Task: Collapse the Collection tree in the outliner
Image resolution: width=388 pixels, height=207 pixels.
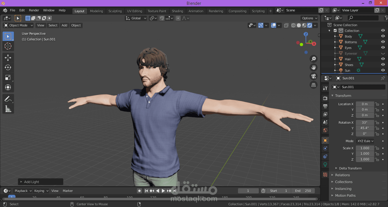Action: point(329,30)
